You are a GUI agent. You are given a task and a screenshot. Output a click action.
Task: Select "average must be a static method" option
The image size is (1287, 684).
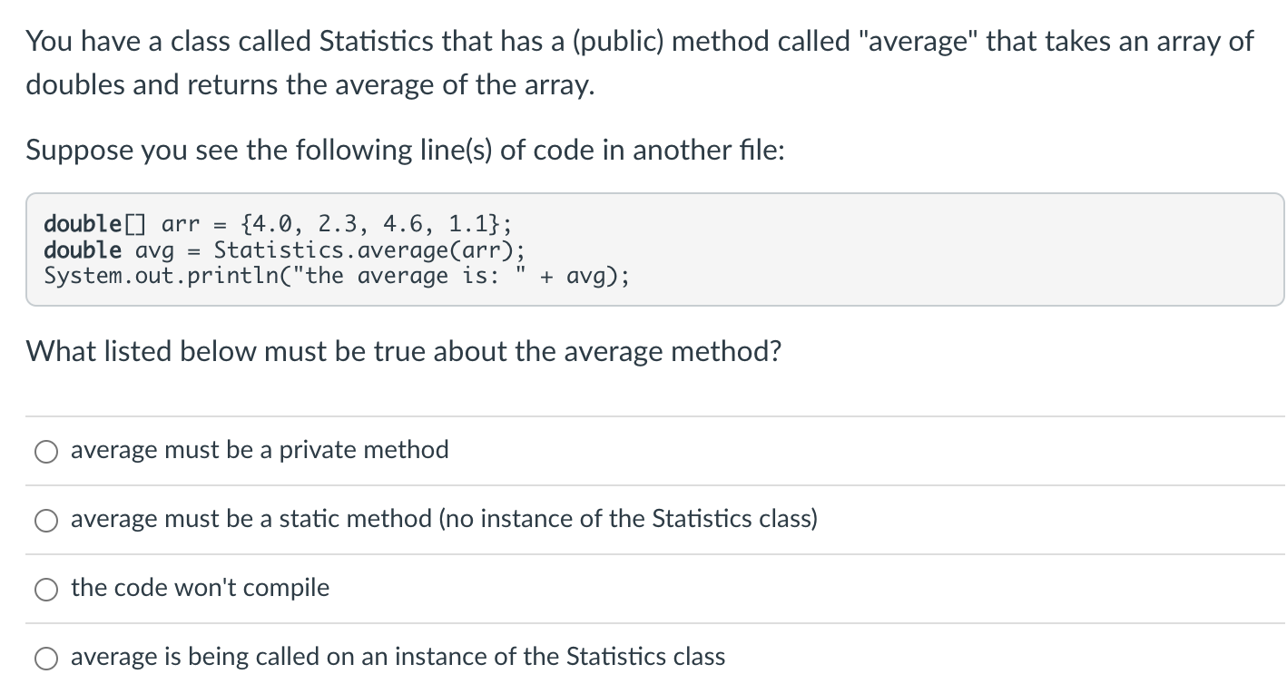pyautogui.click(x=45, y=520)
